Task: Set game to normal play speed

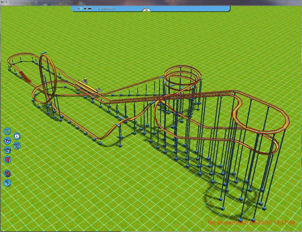Action: 82,9
